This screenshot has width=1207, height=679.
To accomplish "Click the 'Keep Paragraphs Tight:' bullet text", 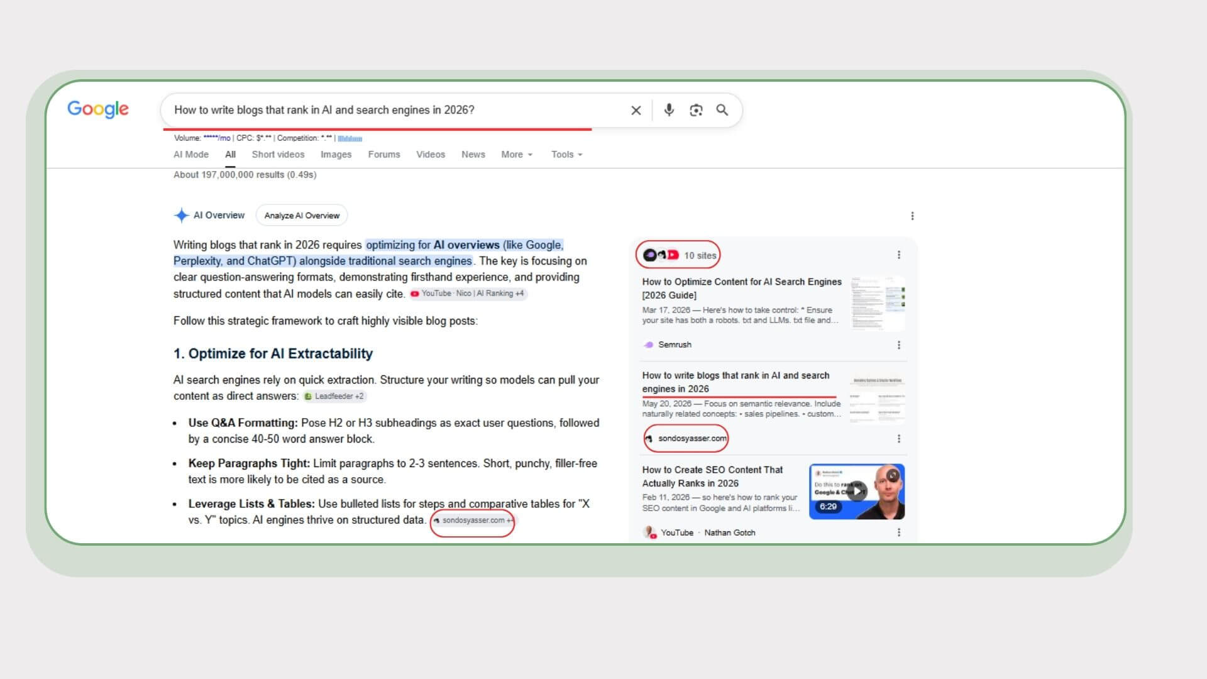I will [249, 463].
